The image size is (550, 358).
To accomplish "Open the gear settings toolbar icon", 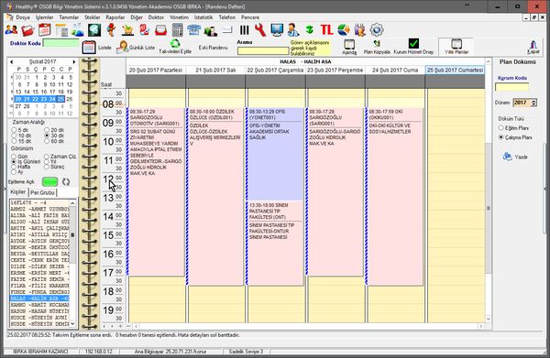I will click(x=377, y=30).
